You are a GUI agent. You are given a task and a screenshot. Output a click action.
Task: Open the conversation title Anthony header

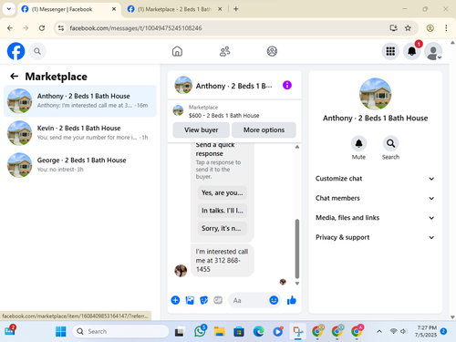coord(233,86)
